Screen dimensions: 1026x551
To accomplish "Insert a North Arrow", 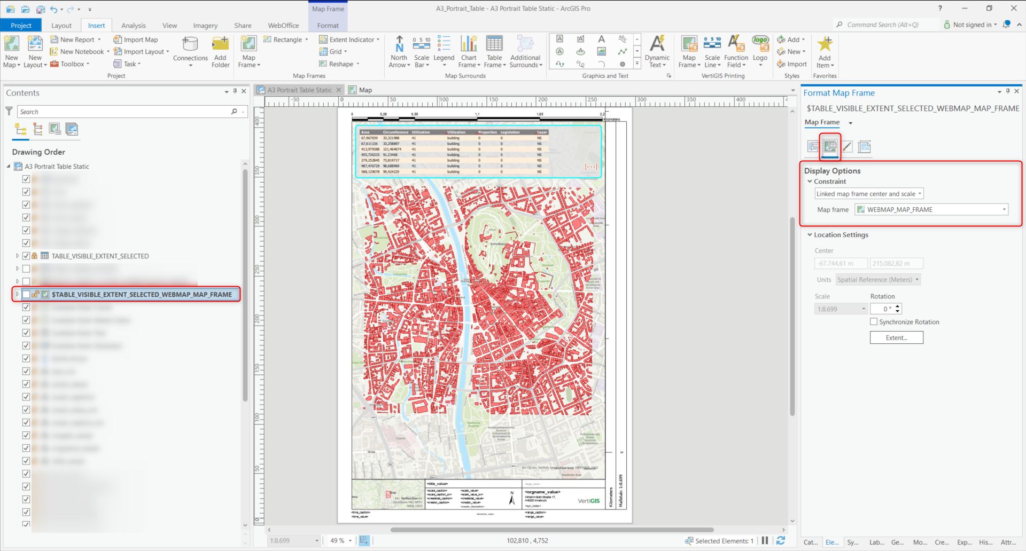I will pyautogui.click(x=399, y=51).
